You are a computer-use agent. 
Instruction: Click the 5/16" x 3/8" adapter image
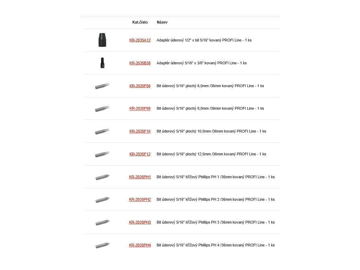[x=102, y=63]
